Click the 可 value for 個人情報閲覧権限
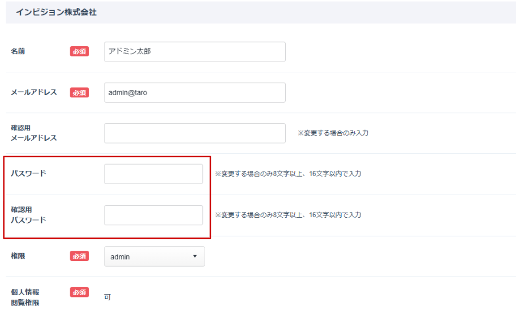Screen dimensions: 516x310 (x=107, y=297)
